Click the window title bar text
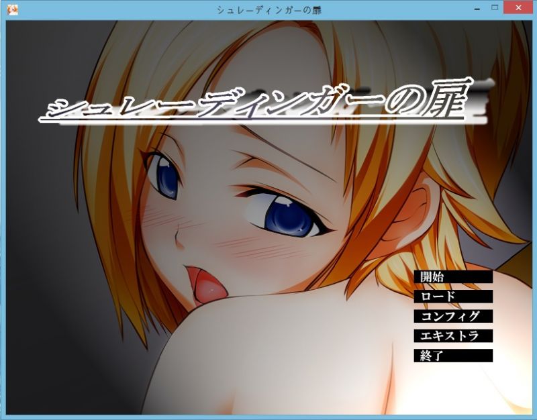 [x=269, y=10]
